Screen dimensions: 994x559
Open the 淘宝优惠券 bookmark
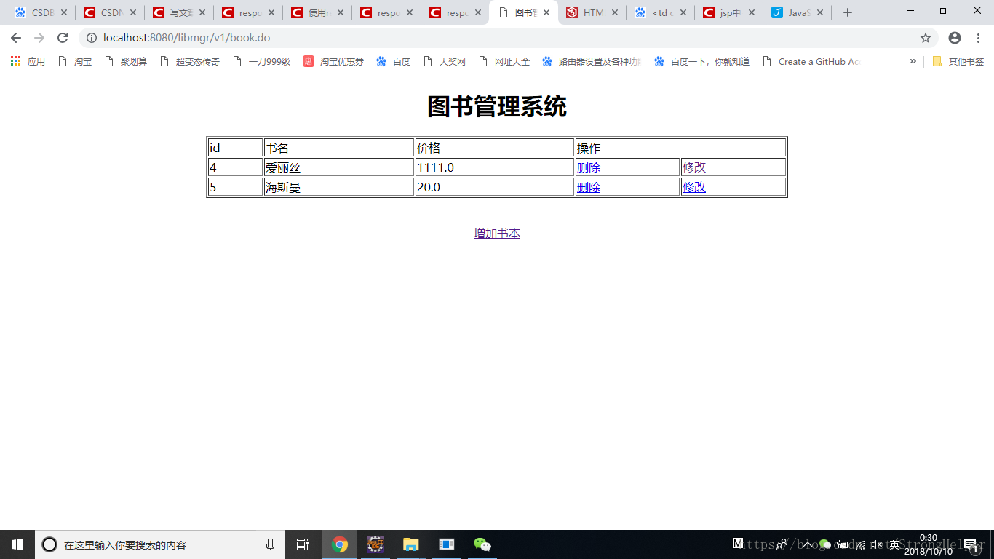[333, 62]
